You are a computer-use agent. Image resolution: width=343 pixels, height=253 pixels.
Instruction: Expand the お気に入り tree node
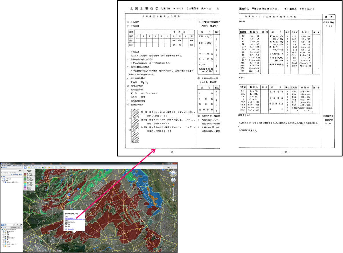click(x=1, y=179)
